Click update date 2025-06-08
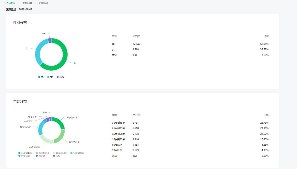Viewport: 297px width, 169px height. click(26, 10)
